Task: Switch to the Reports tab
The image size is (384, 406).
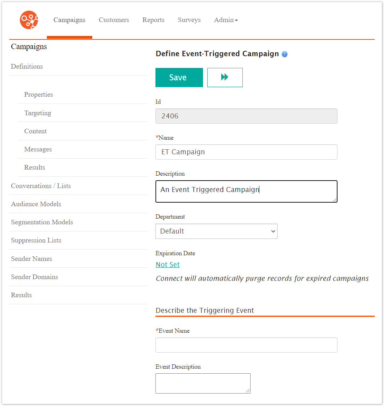Action: [153, 20]
